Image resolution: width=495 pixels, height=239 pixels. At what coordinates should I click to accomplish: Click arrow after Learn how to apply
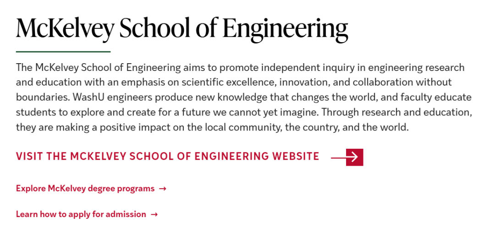154,214
